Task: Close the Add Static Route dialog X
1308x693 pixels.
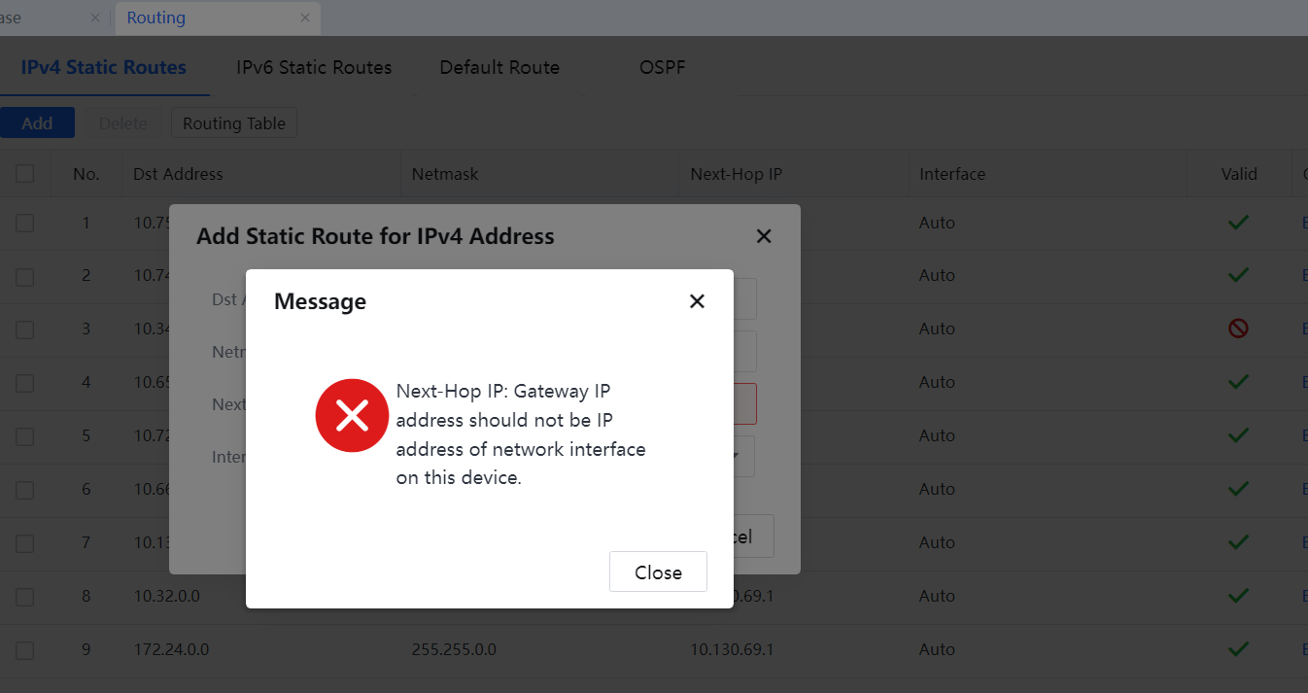Action: click(764, 236)
